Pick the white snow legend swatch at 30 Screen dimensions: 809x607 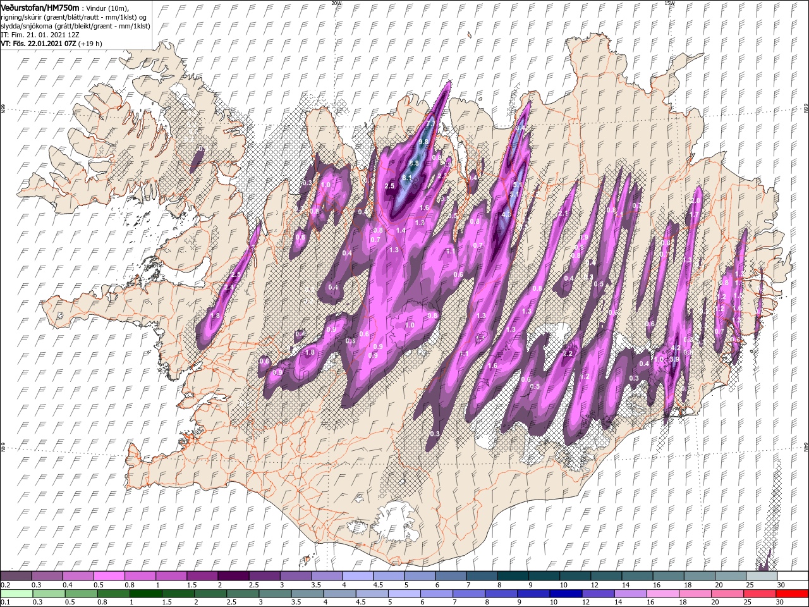click(793, 576)
